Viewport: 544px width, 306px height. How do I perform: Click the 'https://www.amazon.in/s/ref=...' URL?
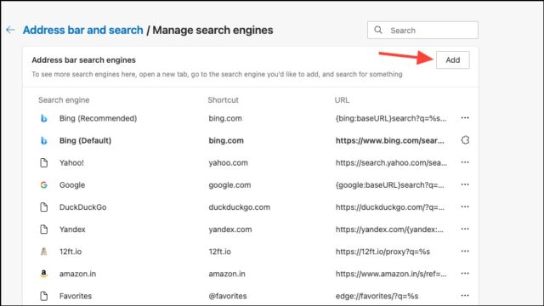(x=391, y=274)
